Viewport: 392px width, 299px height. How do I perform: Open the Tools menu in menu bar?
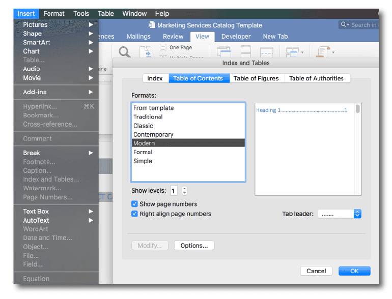[81, 14]
